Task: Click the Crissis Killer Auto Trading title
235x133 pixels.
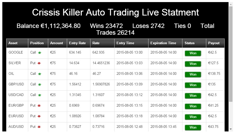Action: 115,12
